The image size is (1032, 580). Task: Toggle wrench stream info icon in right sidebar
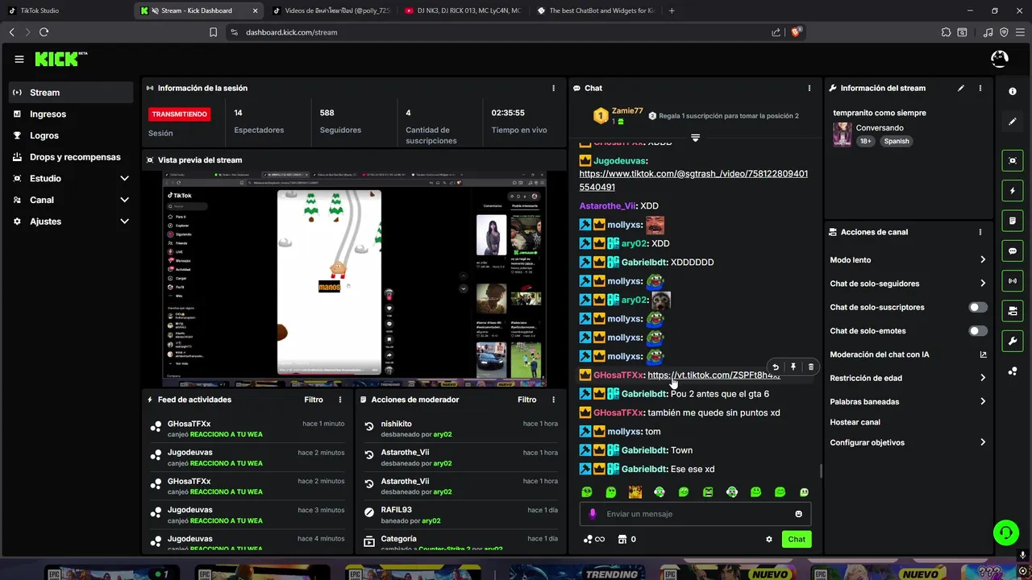1013,341
